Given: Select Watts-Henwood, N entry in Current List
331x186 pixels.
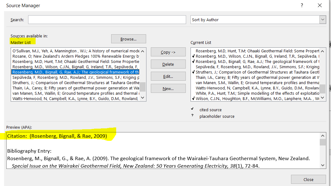Looking at the screenshot, I should (255, 88).
